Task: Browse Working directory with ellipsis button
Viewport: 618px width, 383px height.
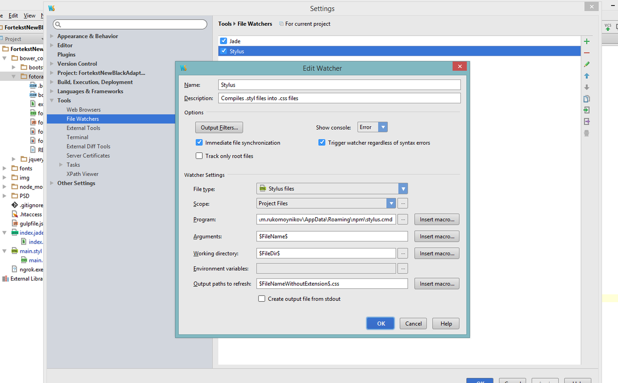Action: (x=403, y=254)
